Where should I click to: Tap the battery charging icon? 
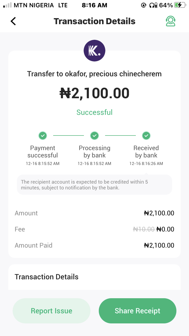[180, 5]
